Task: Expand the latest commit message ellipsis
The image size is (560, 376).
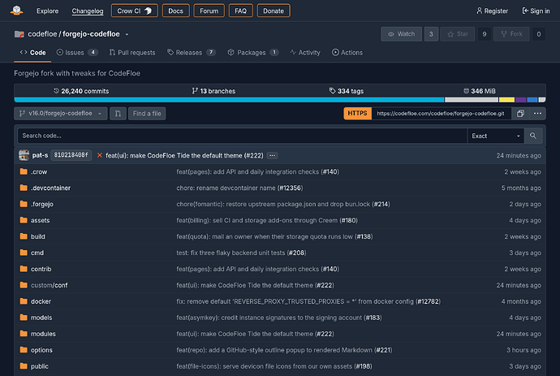Action: coord(272,155)
